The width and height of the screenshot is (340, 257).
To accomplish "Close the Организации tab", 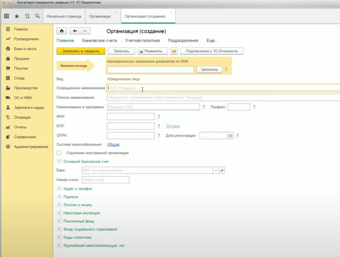I will tap(116, 13).
